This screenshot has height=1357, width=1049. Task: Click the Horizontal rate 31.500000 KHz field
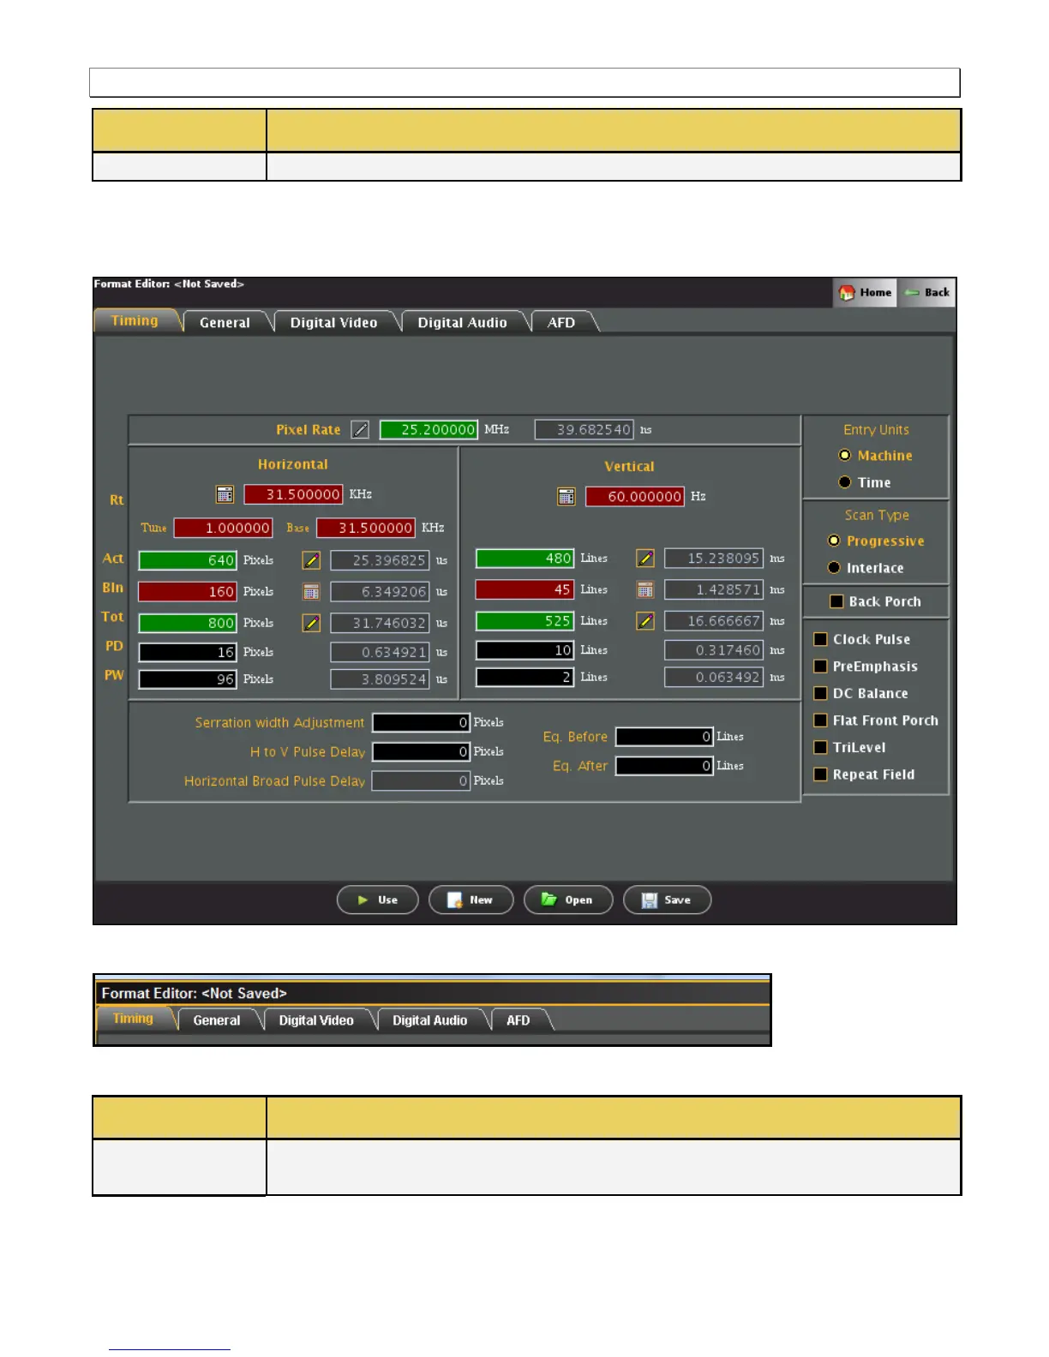point(293,494)
